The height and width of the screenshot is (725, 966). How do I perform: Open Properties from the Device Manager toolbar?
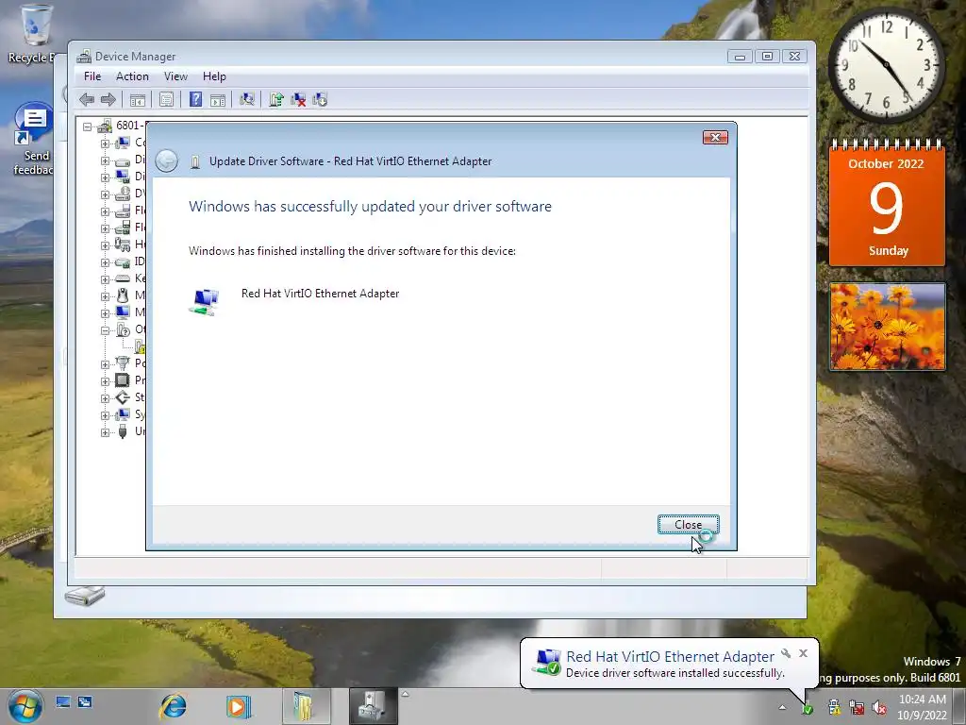point(166,99)
